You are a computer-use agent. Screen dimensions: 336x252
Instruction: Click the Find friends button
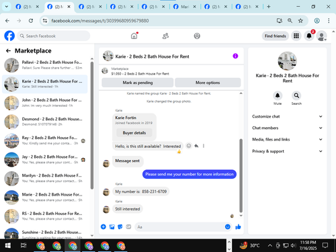tap(276, 36)
